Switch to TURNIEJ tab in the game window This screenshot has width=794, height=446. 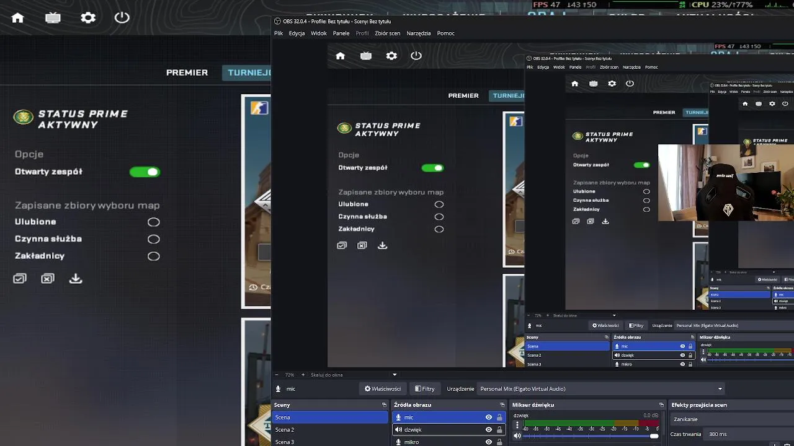pos(247,72)
